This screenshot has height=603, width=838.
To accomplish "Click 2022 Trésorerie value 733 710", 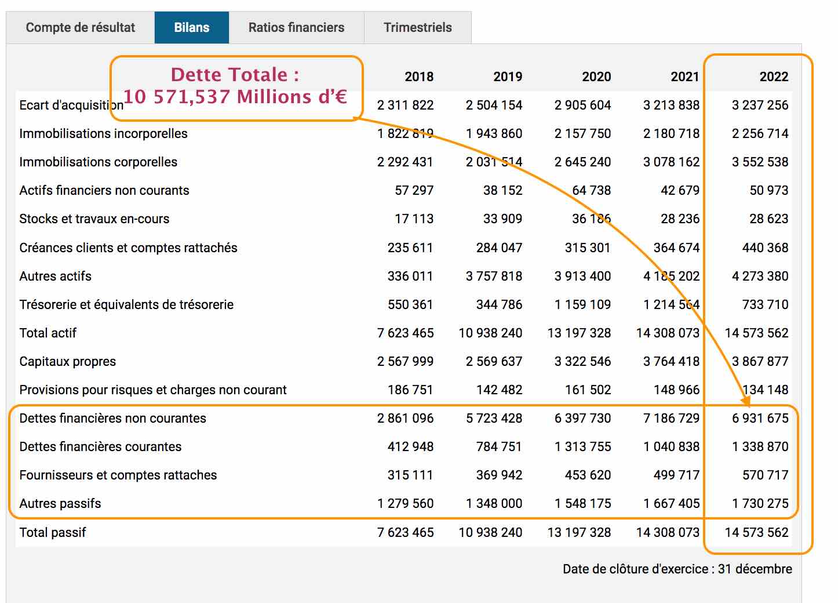I will point(765,304).
